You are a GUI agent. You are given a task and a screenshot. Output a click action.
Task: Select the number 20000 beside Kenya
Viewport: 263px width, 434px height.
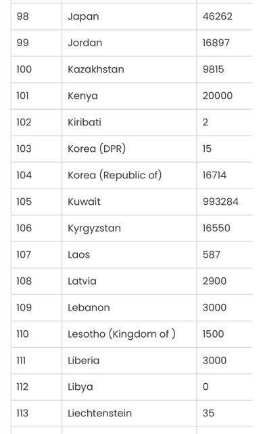(x=218, y=96)
